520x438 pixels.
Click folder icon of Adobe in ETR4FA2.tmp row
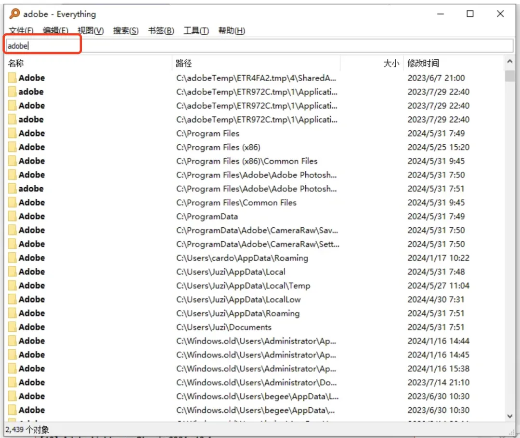(x=12, y=78)
